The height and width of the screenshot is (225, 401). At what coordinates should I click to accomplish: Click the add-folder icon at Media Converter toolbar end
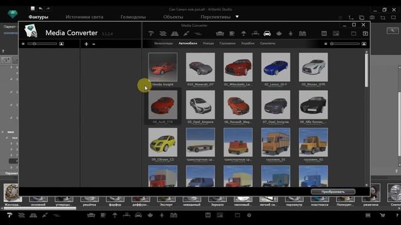[365, 33]
